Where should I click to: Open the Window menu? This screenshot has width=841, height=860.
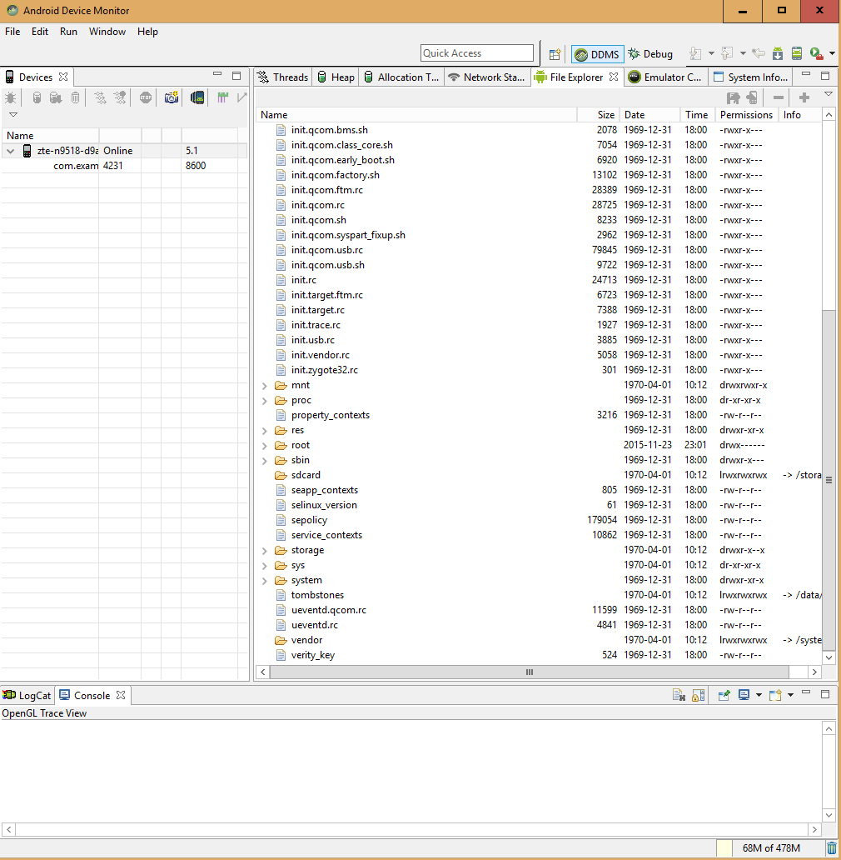click(107, 32)
